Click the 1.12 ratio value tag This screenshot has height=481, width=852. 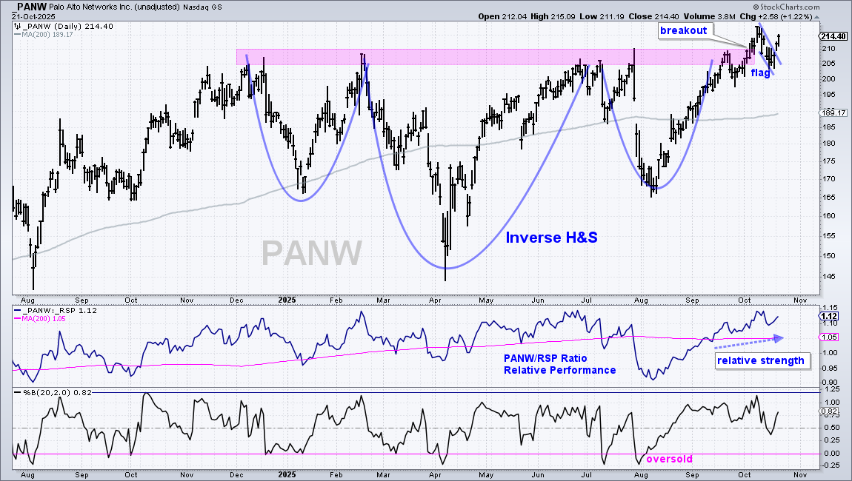829,316
